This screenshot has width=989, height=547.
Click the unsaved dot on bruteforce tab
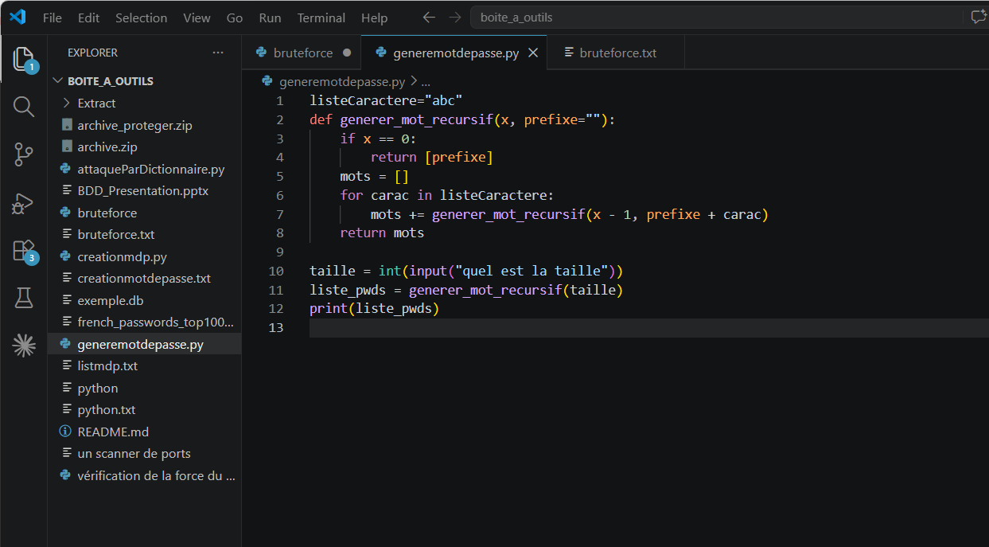[346, 53]
